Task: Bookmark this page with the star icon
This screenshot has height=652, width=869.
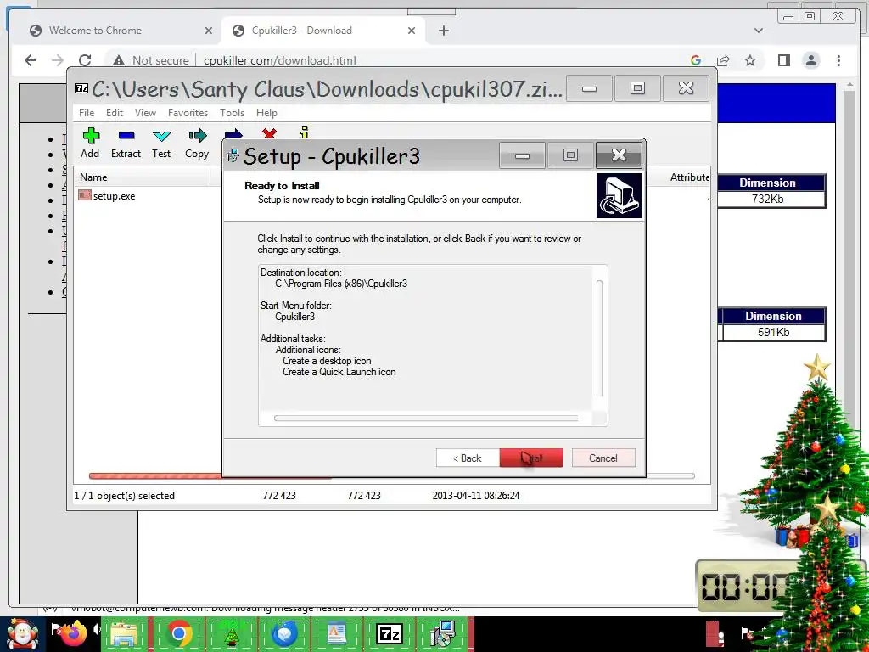Action: (x=750, y=60)
